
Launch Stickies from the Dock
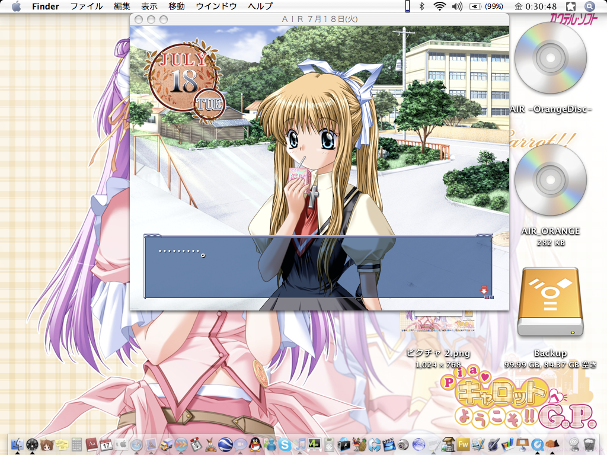pos(62,444)
